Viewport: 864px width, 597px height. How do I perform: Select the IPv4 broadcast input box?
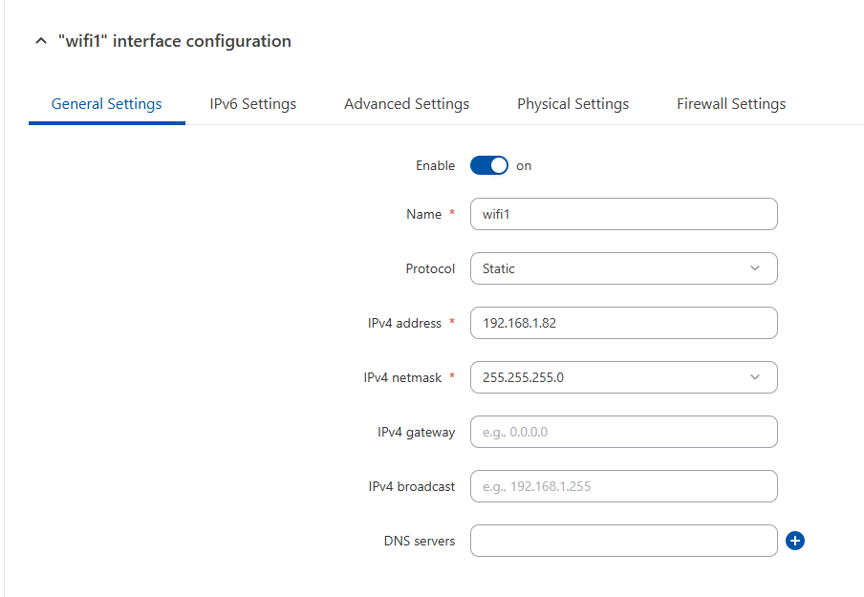(623, 486)
